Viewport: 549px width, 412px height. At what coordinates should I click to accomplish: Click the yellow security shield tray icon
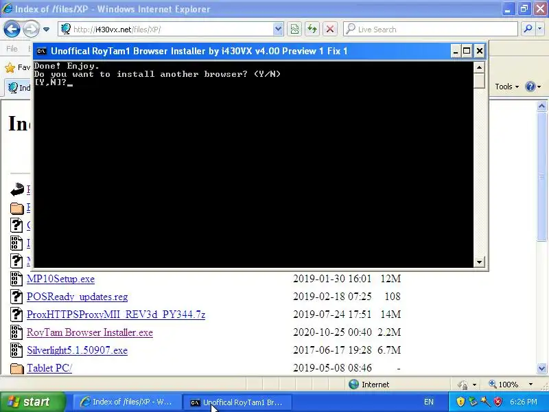pos(460,402)
